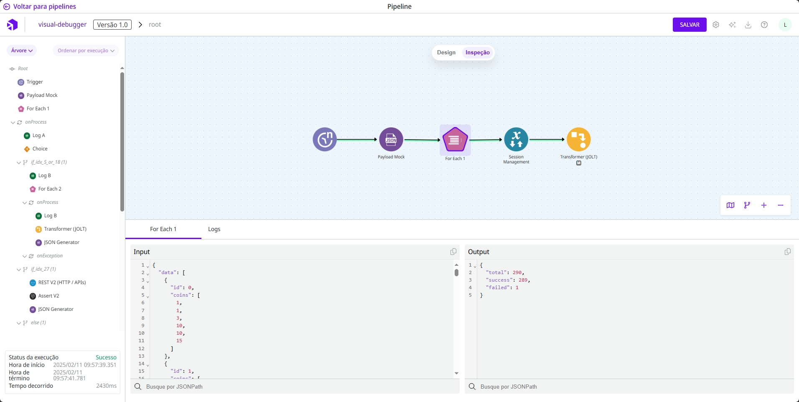Copy Output JSON with copy icon
Screen dimensions: 799x402
(788, 252)
